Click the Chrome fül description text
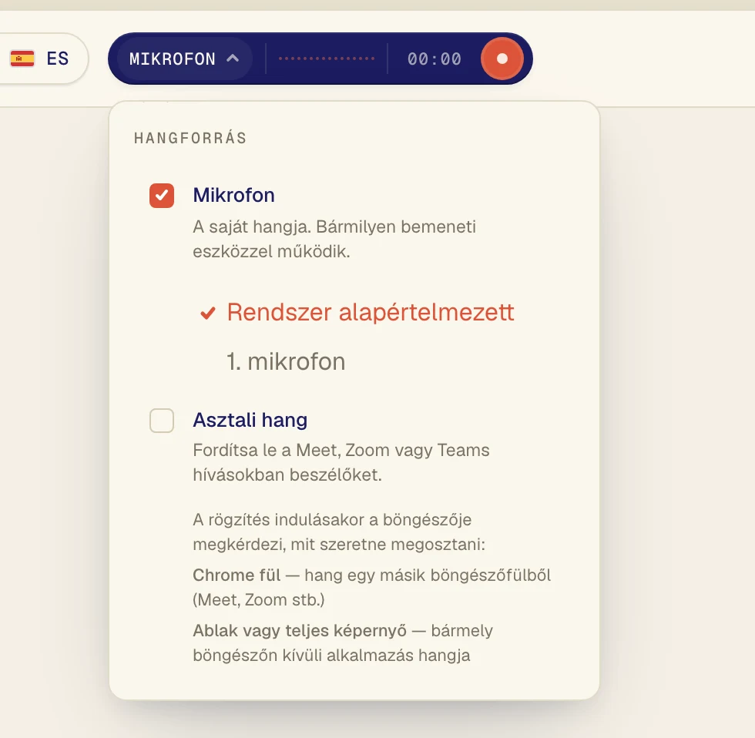The image size is (755, 738). tap(371, 587)
